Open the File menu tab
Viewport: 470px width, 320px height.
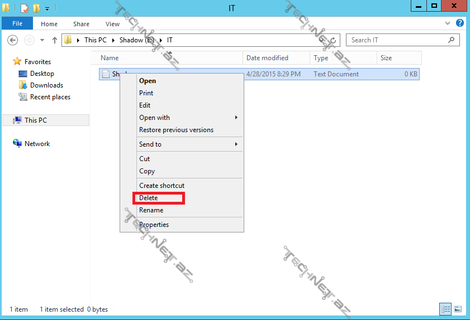point(17,24)
